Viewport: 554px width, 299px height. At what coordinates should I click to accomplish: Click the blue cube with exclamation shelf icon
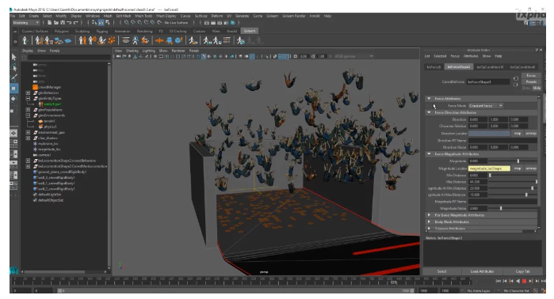(x=178, y=40)
